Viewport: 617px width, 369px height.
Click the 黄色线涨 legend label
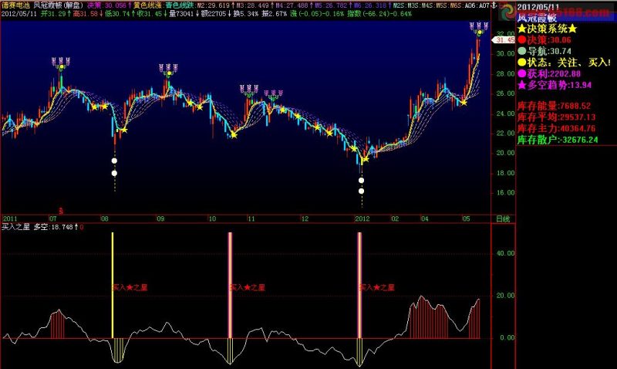147,5
